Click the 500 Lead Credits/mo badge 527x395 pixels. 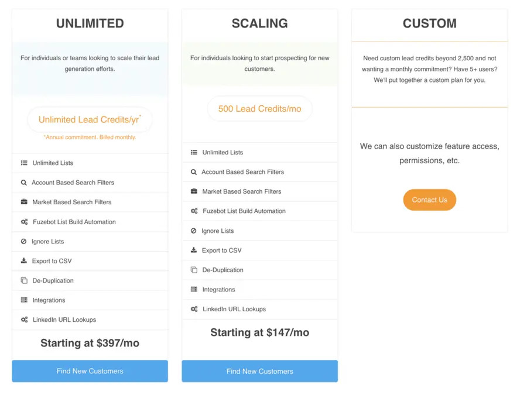click(x=259, y=108)
